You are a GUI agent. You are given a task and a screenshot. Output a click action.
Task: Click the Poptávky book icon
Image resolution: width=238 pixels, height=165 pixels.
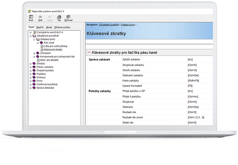coord(34,74)
